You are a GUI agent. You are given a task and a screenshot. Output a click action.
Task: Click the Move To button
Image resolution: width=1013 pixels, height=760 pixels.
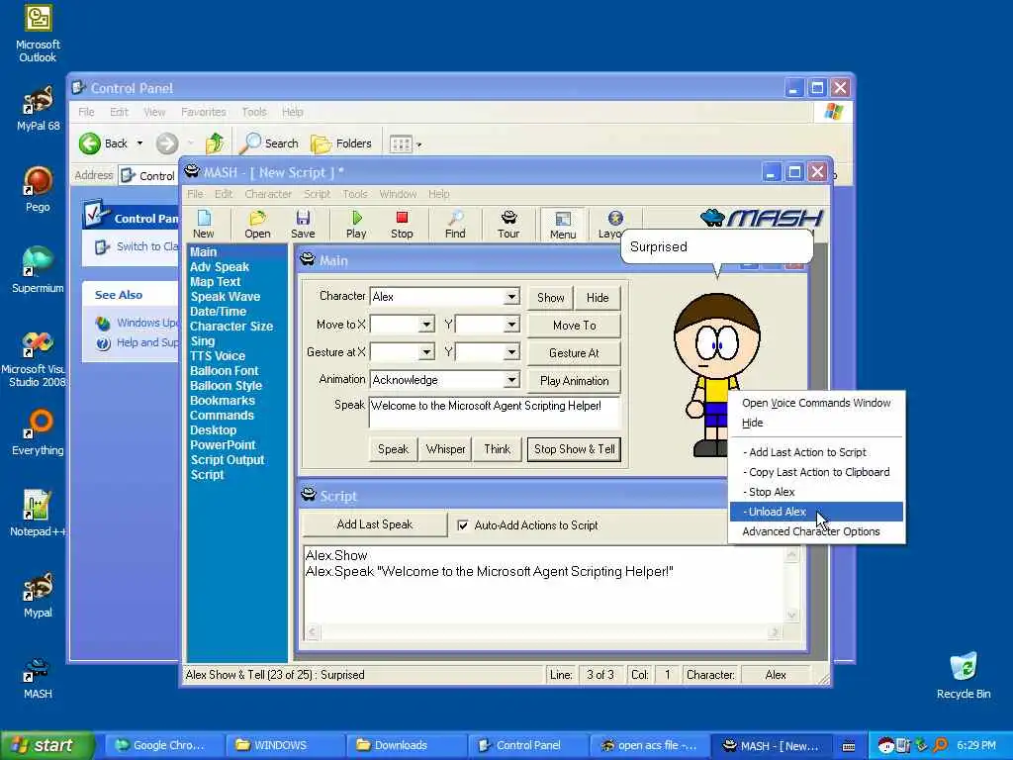coord(575,325)
